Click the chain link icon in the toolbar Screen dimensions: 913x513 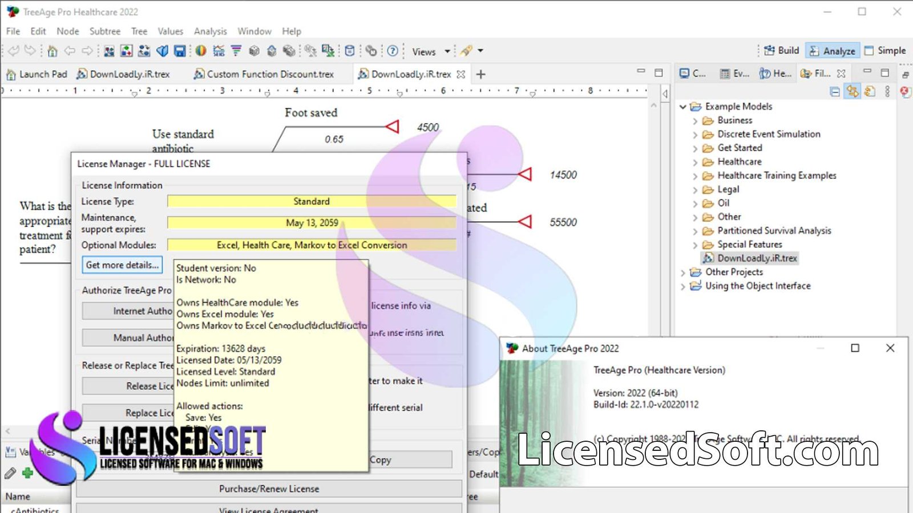tap(371, 51)
